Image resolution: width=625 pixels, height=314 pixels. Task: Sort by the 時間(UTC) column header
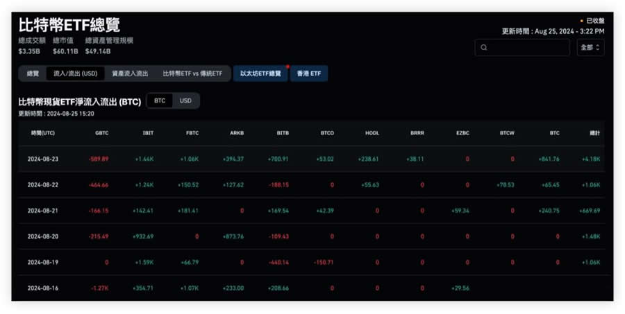43,133
